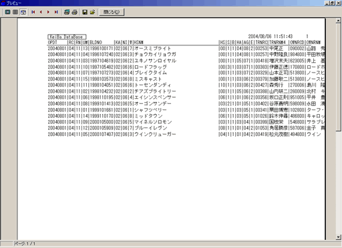
Task: Click the OWNRCD column header
Action: pyautogui.click(x=297, y=42)
